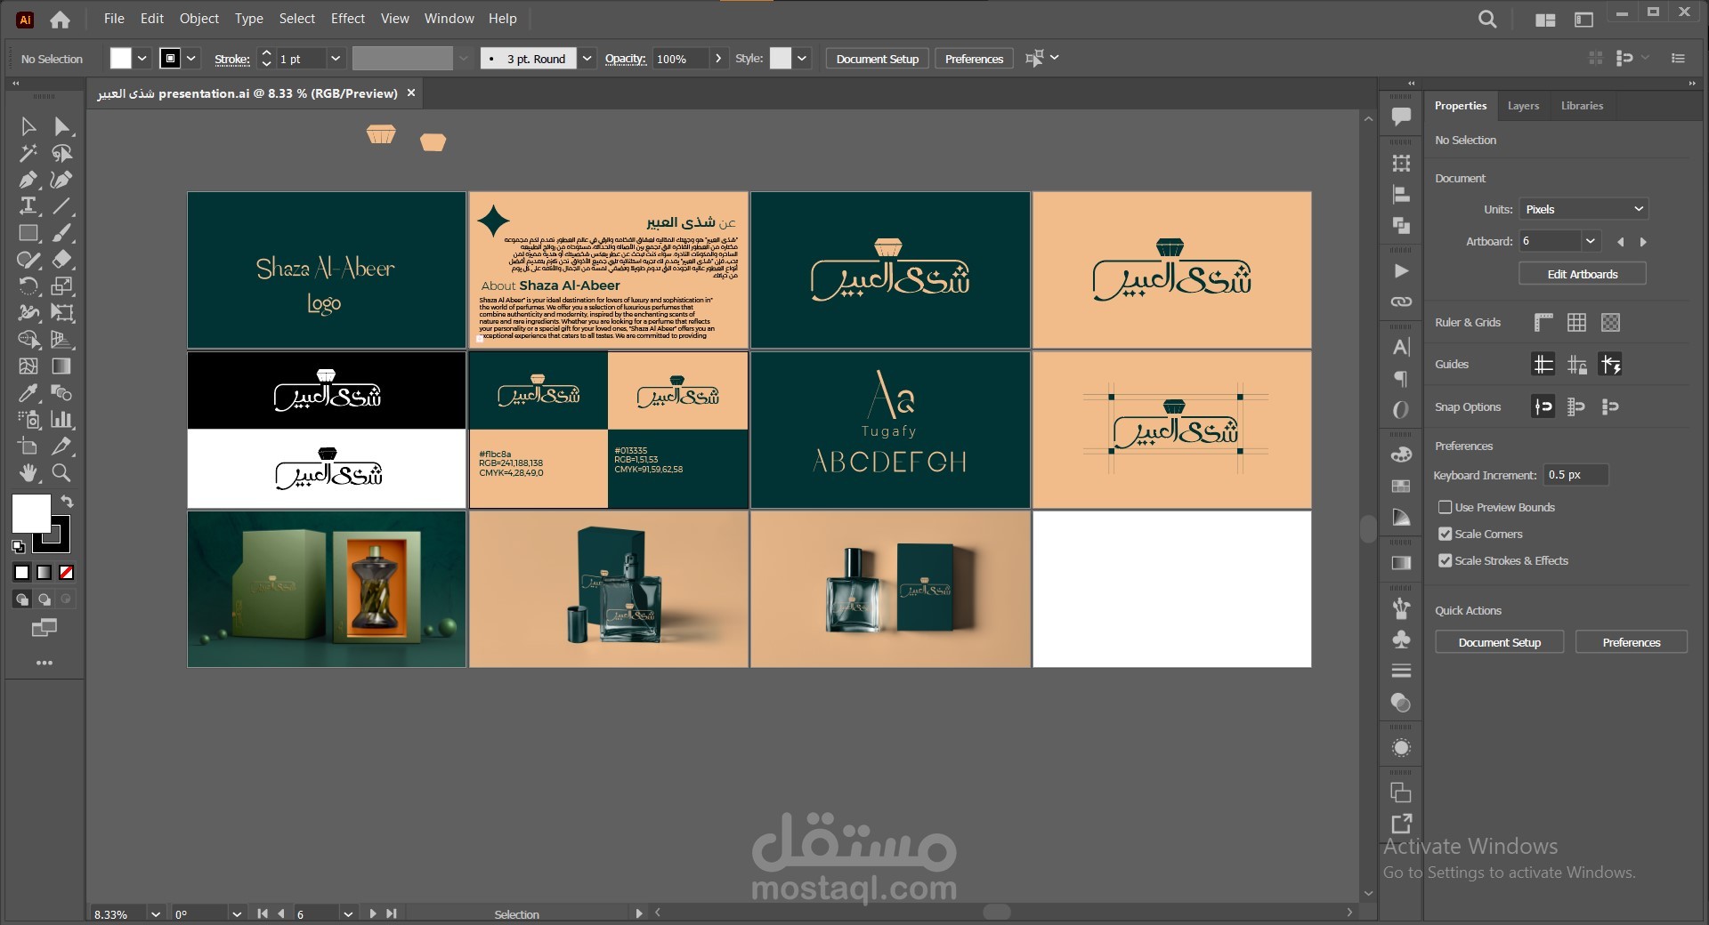Image resolution: width=1709 pixels, height=925 pixels.
Task: Select the Scale tool
Action: click(61, 286)
